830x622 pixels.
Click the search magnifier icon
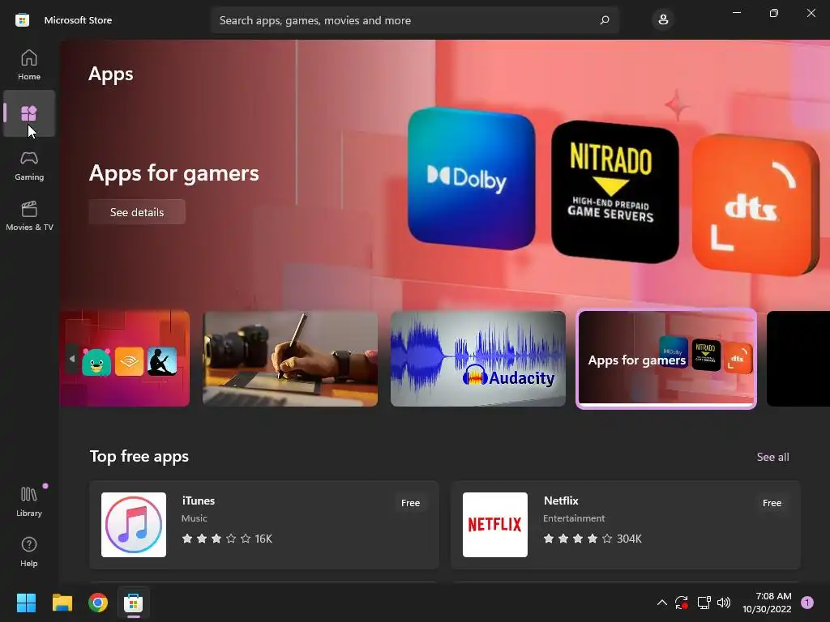tap(605, 20)
